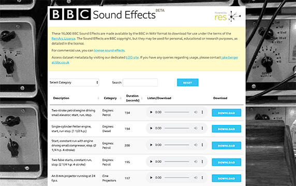Download the small compressor engine sound
The height and width of the screenshot is (186, 296).
[x=226, y=146]
